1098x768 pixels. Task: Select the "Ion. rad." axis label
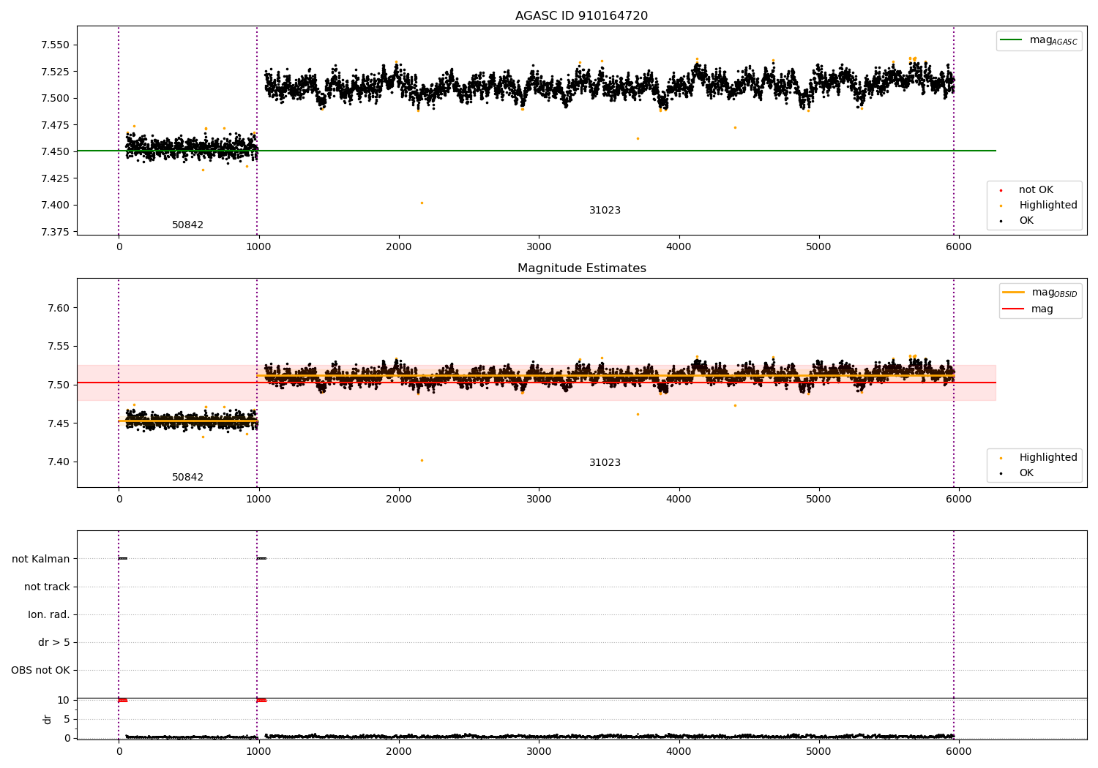pyautogui.click(x=49, y=615)
